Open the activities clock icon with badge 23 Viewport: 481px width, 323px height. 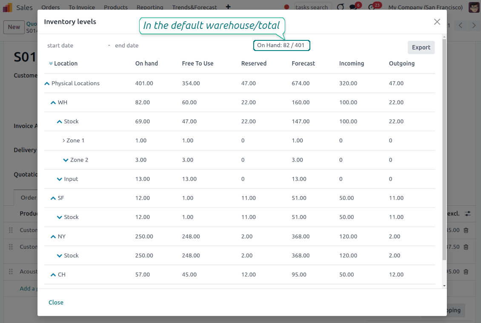pos(372,7)
